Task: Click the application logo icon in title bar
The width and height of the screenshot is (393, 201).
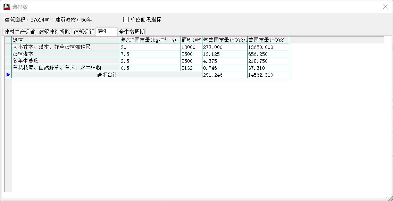Action: 7,7
